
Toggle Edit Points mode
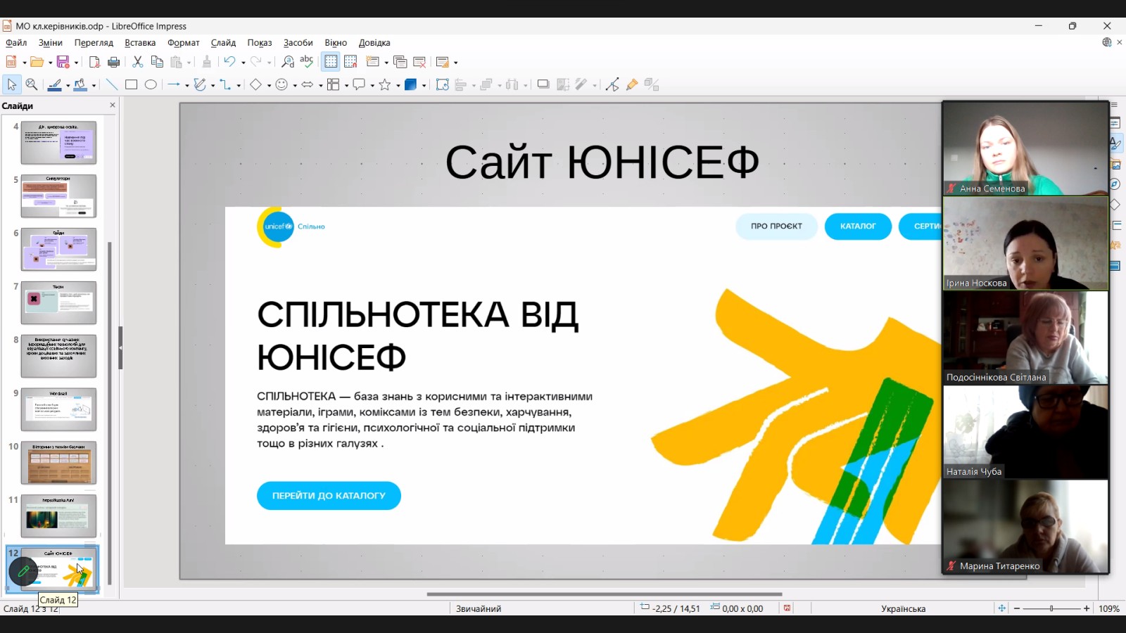pyautogui.click(x=612, y=84)
